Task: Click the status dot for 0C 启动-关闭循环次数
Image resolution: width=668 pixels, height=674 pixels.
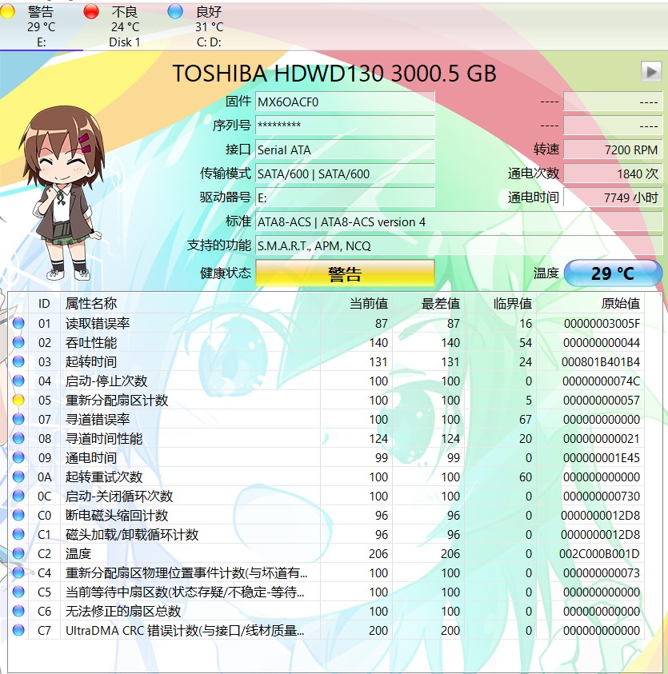Action: (18, 496)
